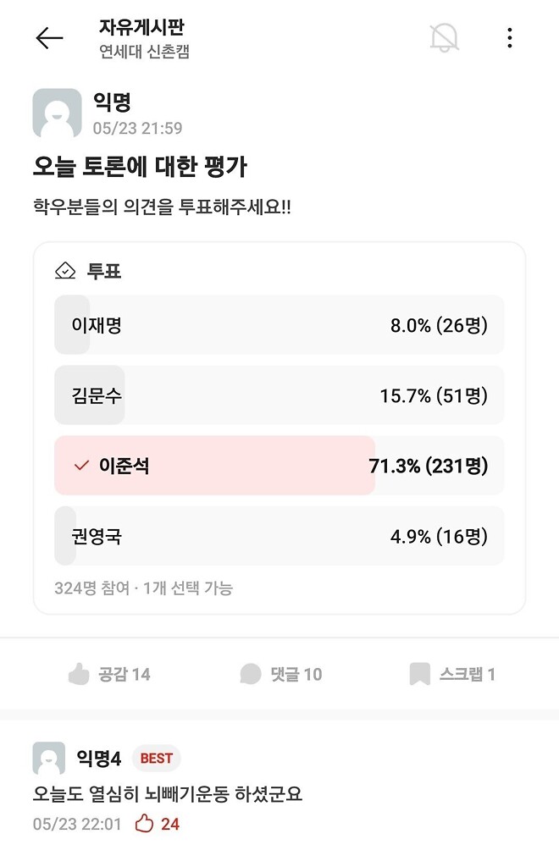Click the thumbs-up 공감 icon

[78, 674]
